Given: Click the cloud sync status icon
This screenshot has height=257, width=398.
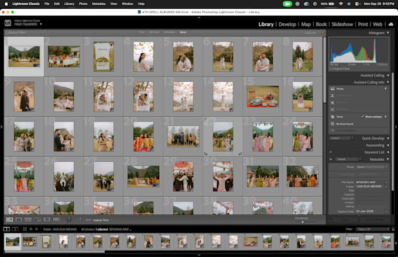Looking at the screenshot, I should pos(391,24).
